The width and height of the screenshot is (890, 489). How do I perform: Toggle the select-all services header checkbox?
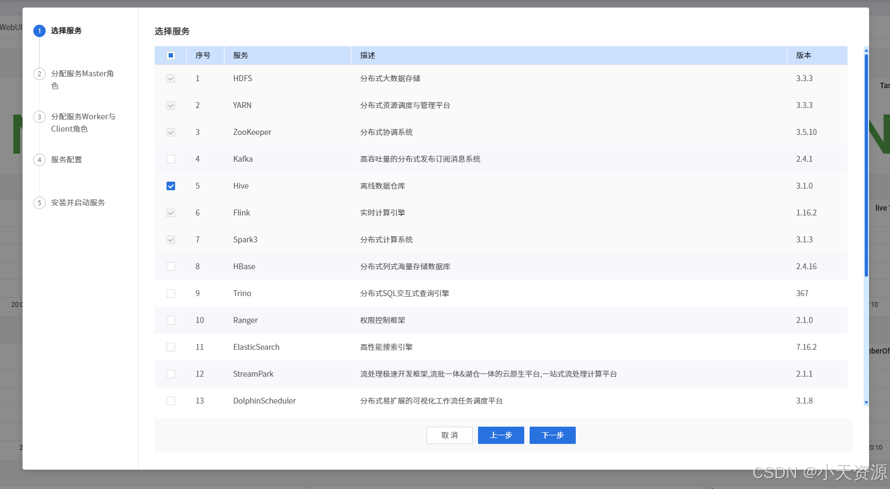[171, 55]
